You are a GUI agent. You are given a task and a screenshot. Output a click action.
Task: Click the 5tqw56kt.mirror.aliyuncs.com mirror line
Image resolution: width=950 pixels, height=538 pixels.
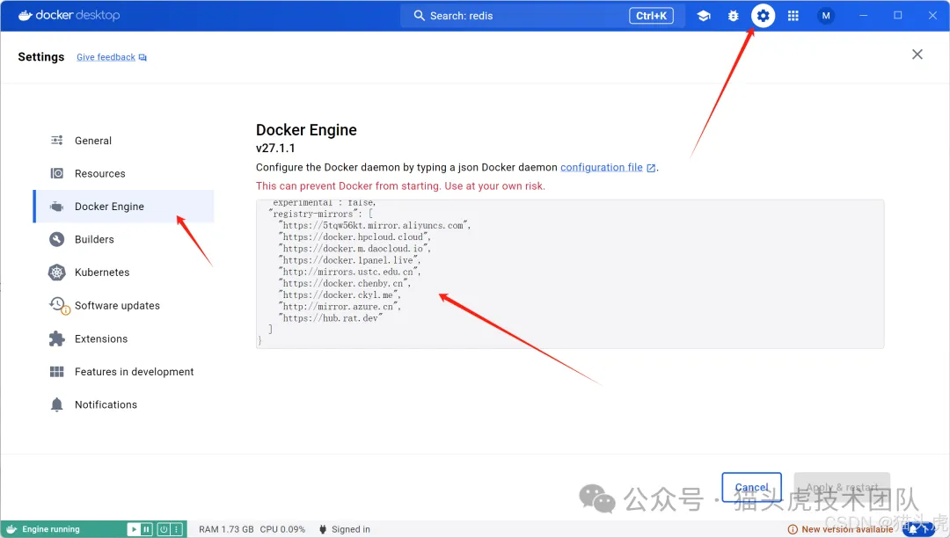[375, 226]
